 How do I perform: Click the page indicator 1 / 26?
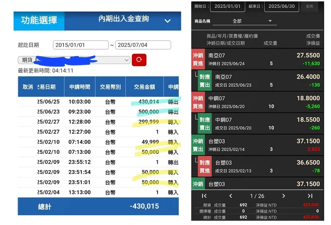point(257,196)
